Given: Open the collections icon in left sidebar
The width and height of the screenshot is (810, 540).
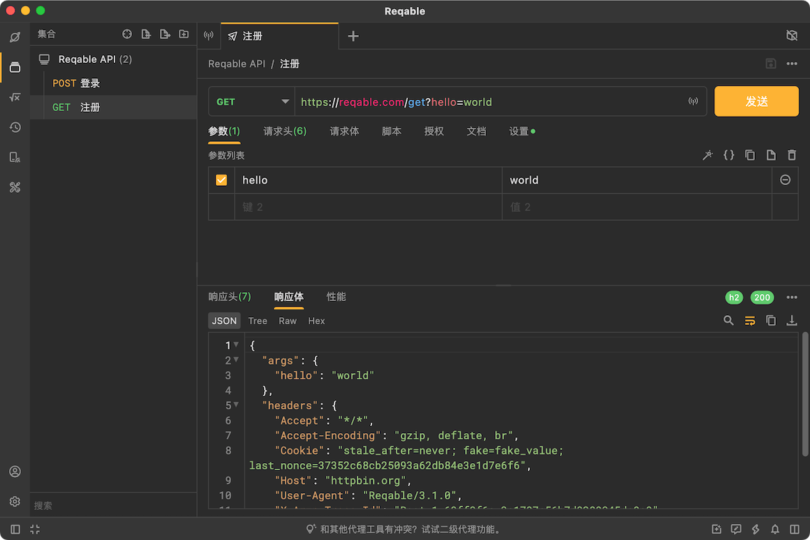Looking at the screenshot, I should [15, 67].
